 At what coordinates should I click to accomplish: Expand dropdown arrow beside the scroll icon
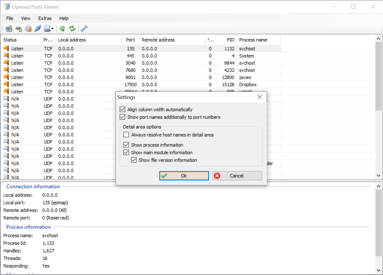52,29
